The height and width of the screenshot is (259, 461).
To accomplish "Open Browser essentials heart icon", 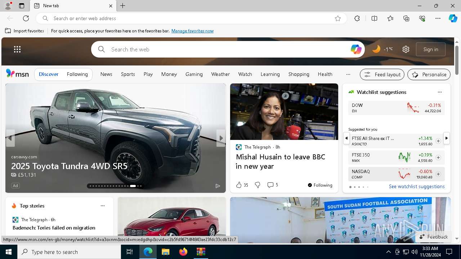I will 422,18.
